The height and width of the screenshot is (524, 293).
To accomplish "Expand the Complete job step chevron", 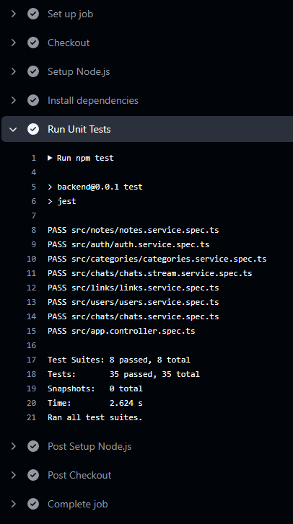I will coord(14,504).
